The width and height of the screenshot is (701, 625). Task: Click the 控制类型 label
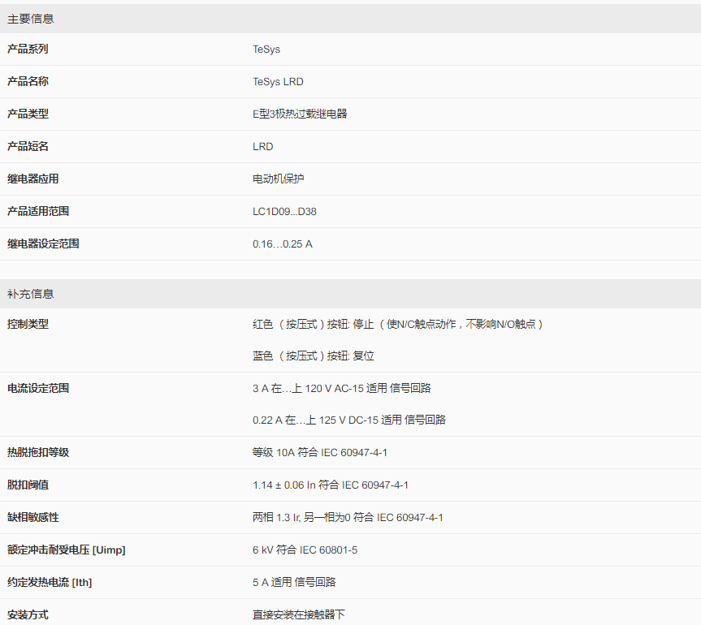(28, 325)
